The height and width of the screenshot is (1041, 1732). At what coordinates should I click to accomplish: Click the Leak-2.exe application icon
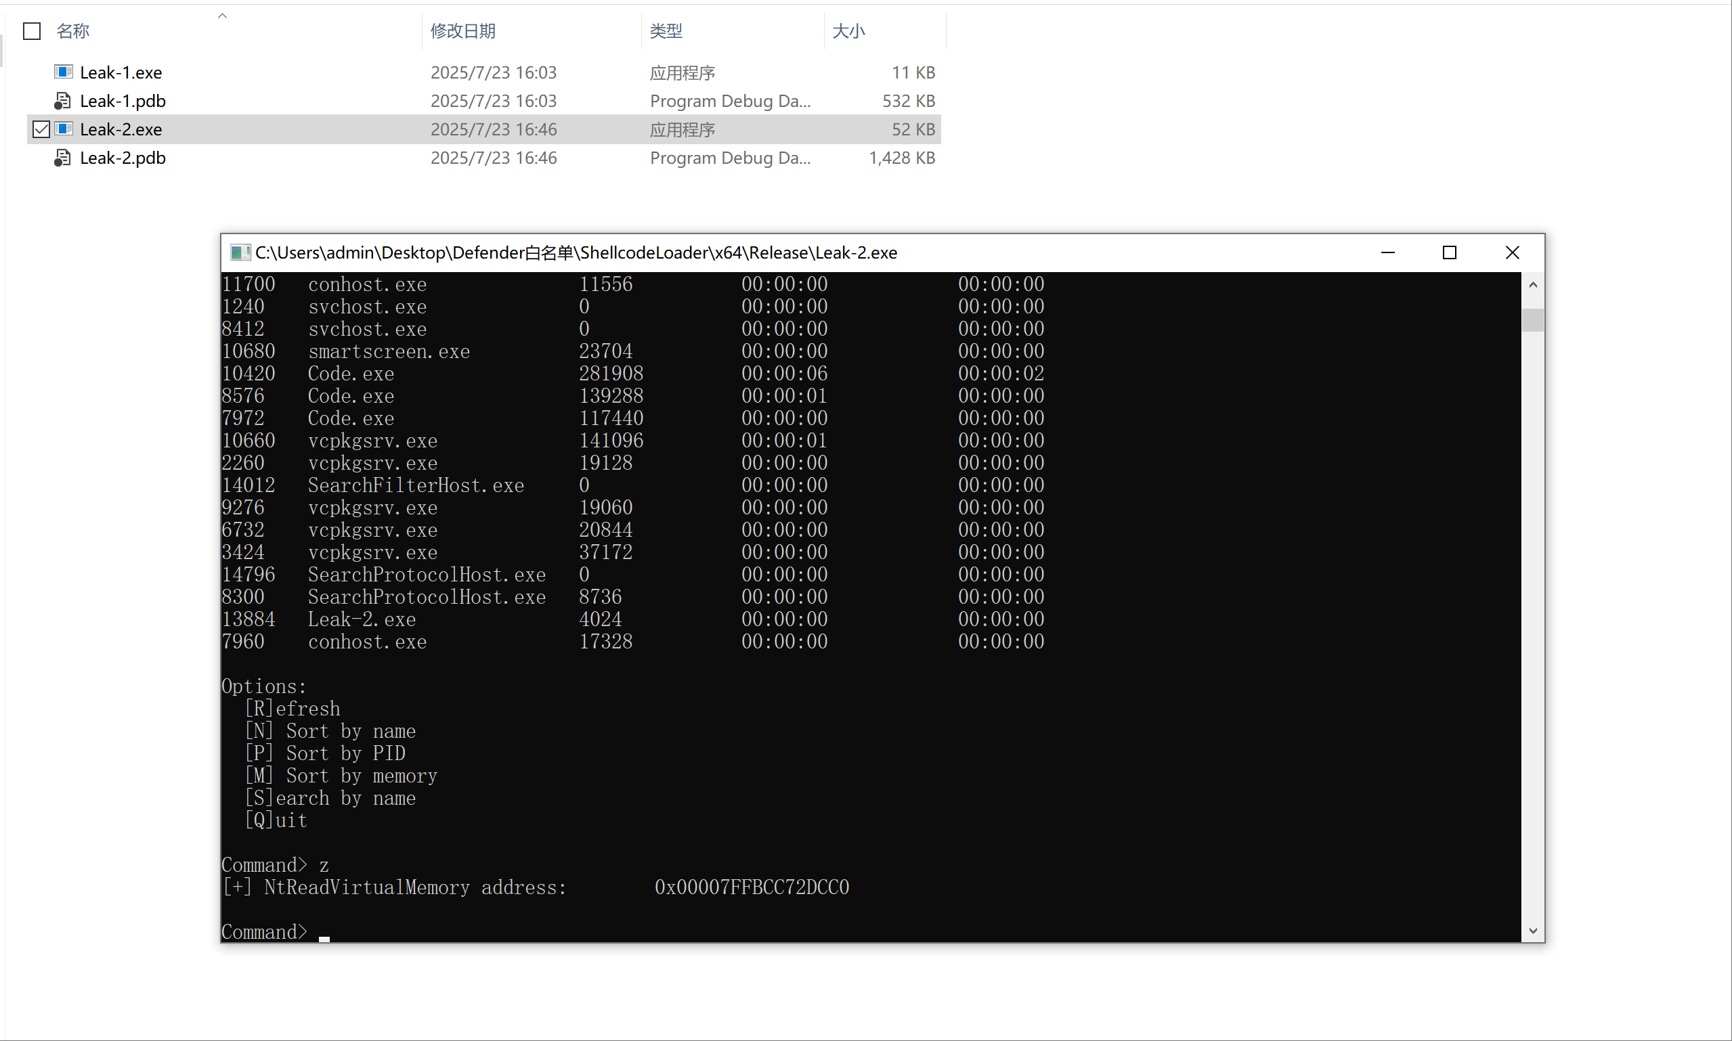[x=63, y=129]
